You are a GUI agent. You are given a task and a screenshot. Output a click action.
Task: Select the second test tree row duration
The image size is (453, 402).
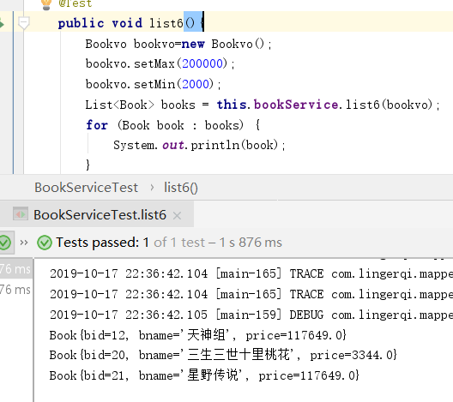pyautogui.click(x=15, y=290)
